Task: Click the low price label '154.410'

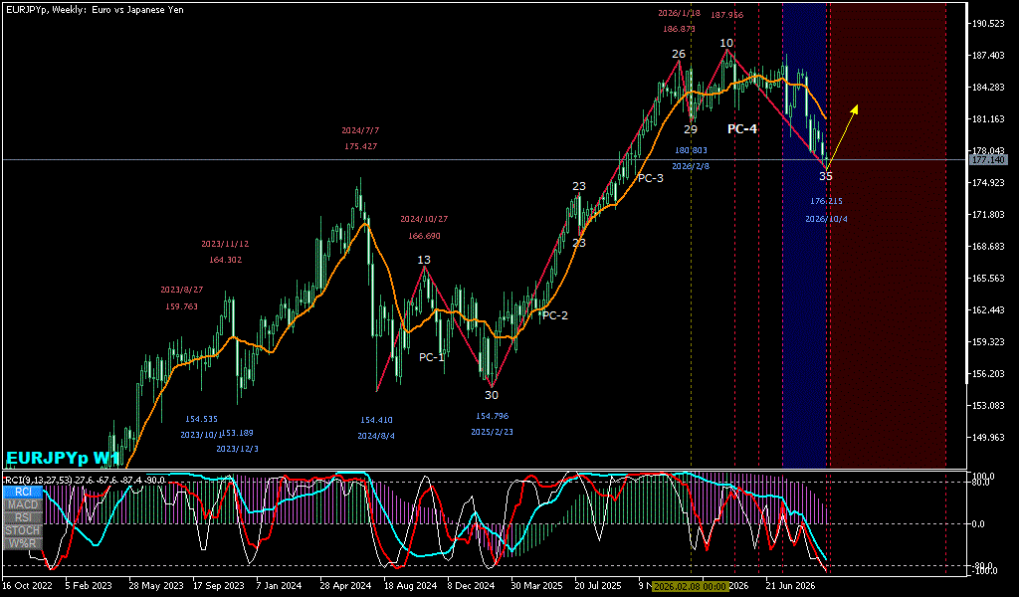Action: [x=376, y=420]
